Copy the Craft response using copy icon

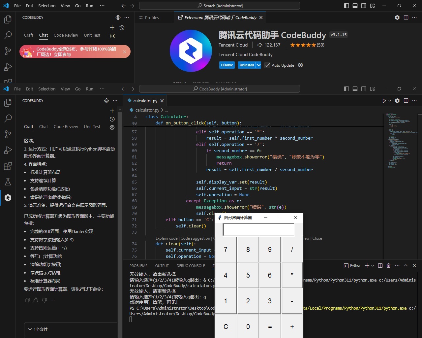coord(28,300)
